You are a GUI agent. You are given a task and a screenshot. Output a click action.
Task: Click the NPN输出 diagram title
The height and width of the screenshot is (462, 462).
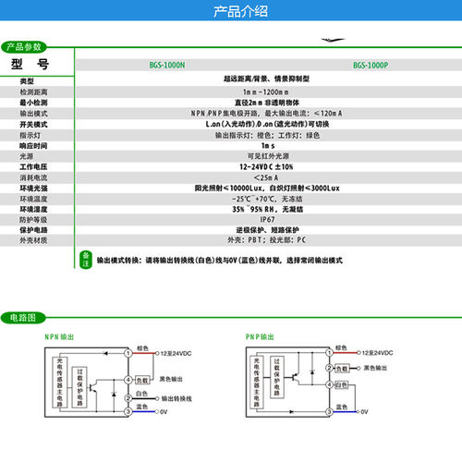pyautogui.click(x=59, y=337)
